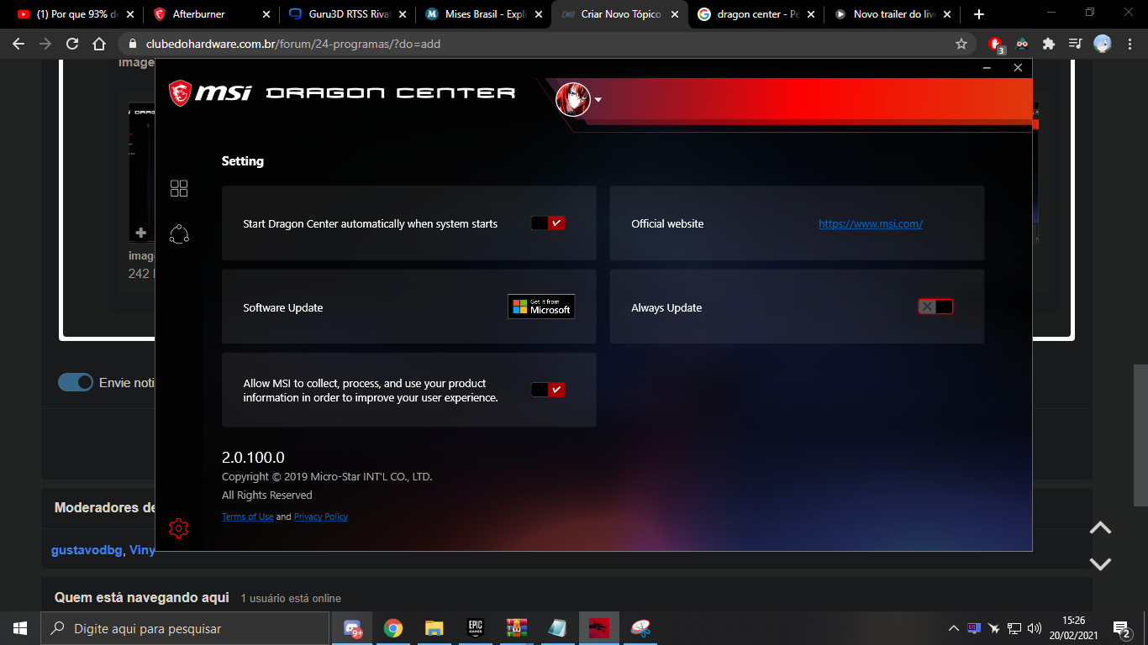Click the plus icon on the attachment thumbnail
Viewport: 1148px width, 645px height.
(x=140, y=233)
